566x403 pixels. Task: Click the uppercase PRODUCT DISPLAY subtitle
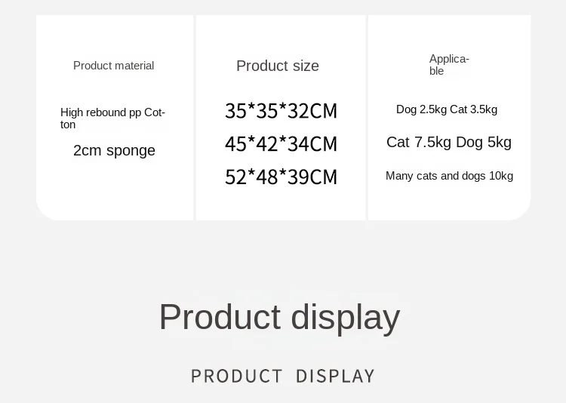(283, 377)
